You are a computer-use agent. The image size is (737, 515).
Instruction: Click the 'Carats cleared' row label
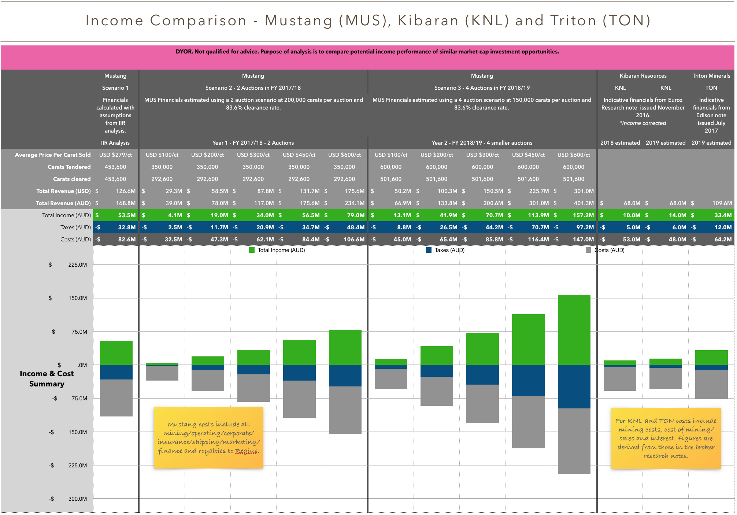72,179
